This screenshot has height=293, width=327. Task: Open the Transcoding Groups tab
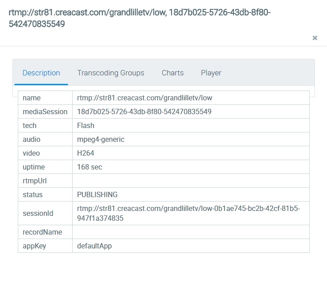click(110, 73)
